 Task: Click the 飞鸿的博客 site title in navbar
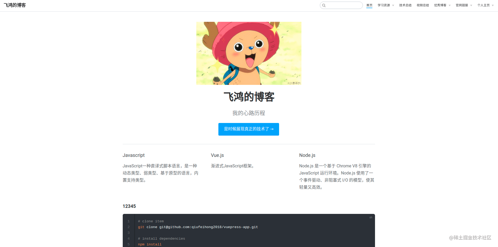tap(15, 5)
